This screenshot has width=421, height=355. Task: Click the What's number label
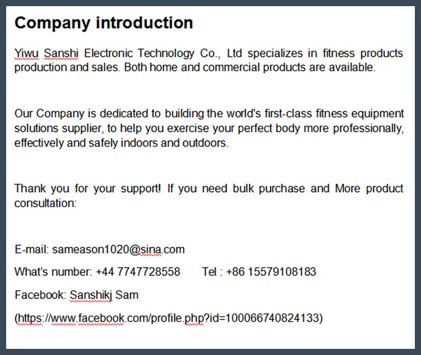[53, 272]
